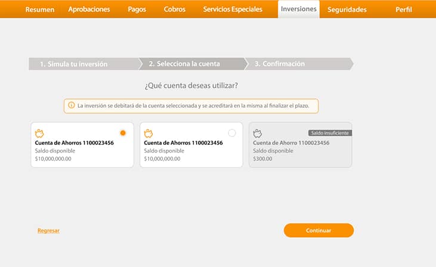436x267 pixels.
Task: Open the Resumen tab
Action: (x=40, y=10)
